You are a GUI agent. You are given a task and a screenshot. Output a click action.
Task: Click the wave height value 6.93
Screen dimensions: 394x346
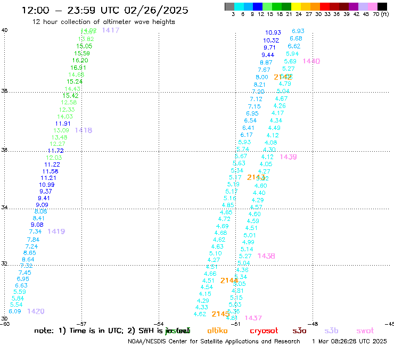[x=298, y=31]
